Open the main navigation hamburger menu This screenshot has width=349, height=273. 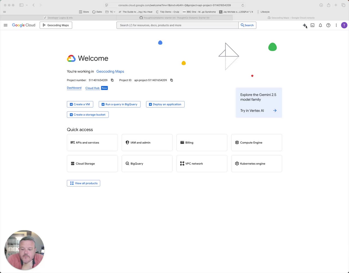[x=5, y=25]
